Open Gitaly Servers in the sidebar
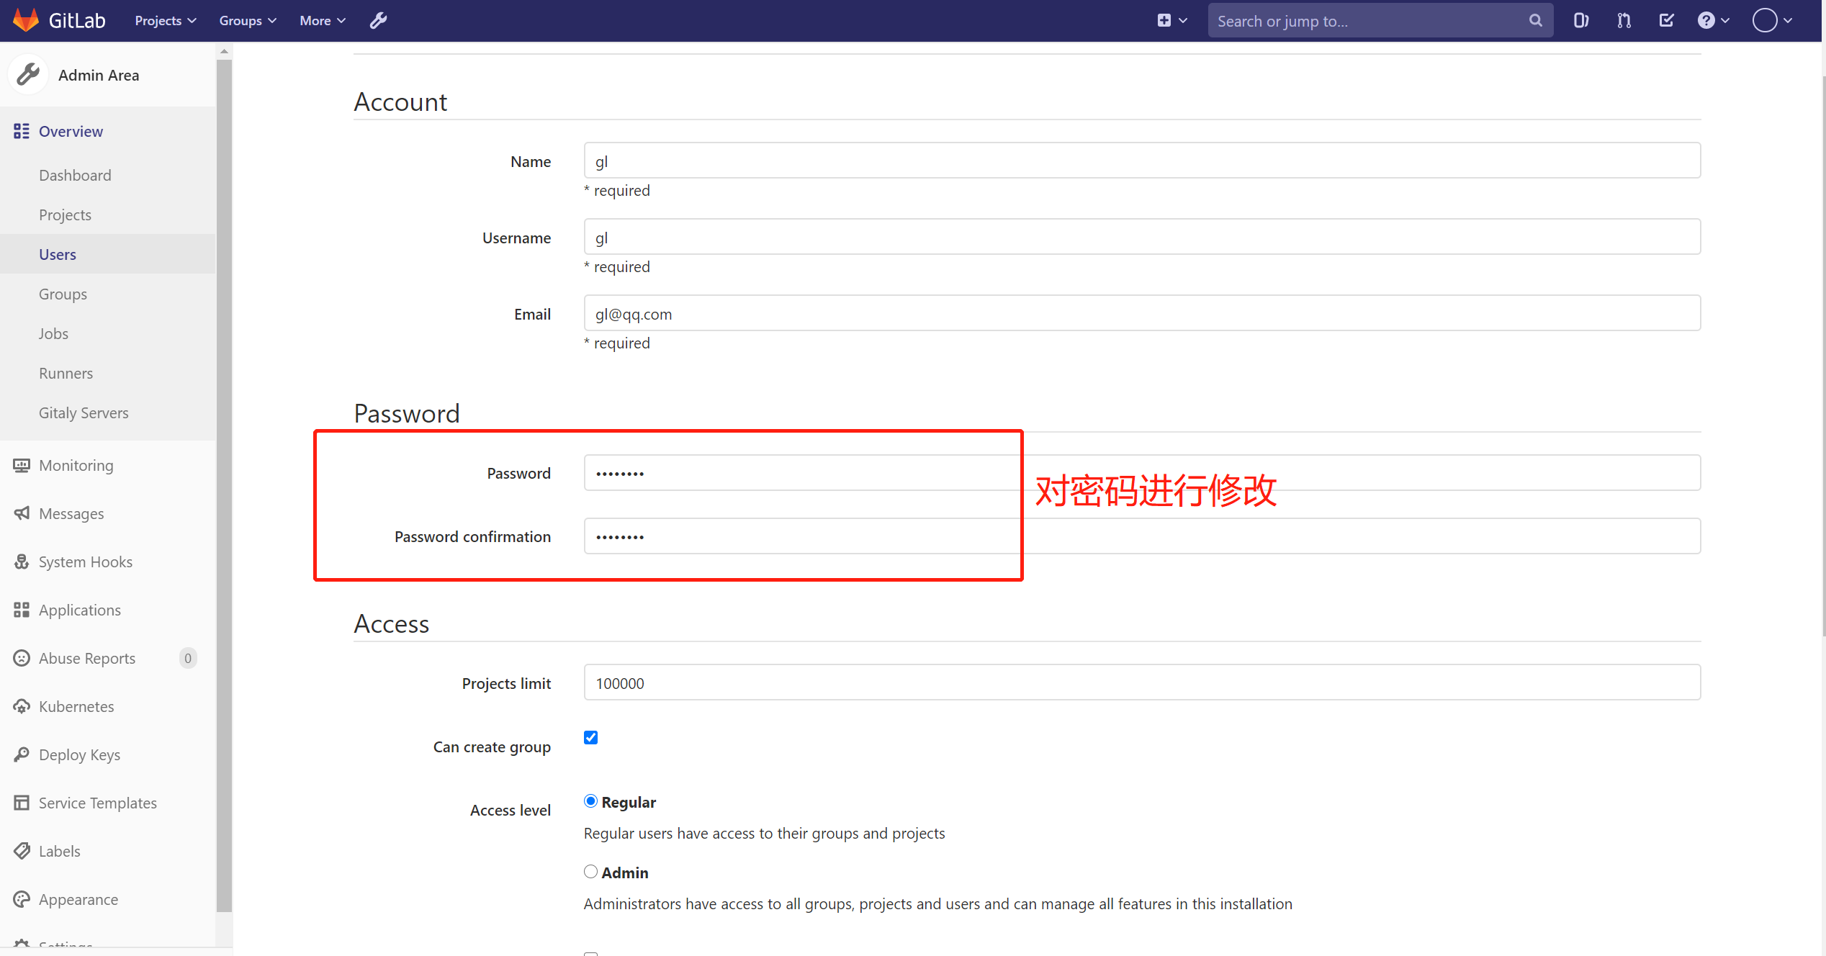The height and width of the screenshot is (956, 1826). pyautogui.click(x=84, y=412)
